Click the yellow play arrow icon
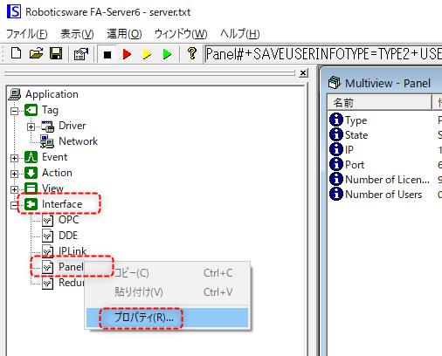Viewport: 442px width, 356px height. (x=147, y=54)
